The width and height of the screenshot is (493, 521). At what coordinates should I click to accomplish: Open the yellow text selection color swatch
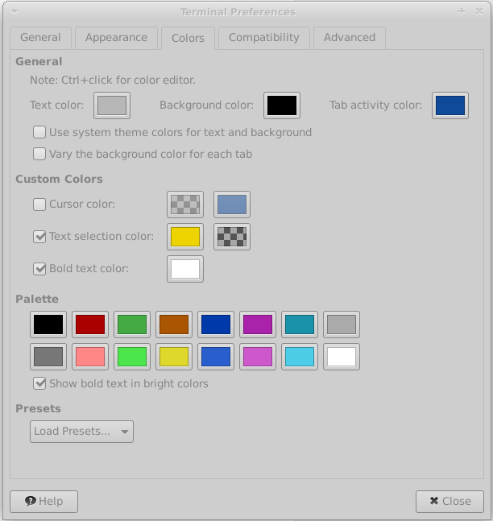coord(185,237)
